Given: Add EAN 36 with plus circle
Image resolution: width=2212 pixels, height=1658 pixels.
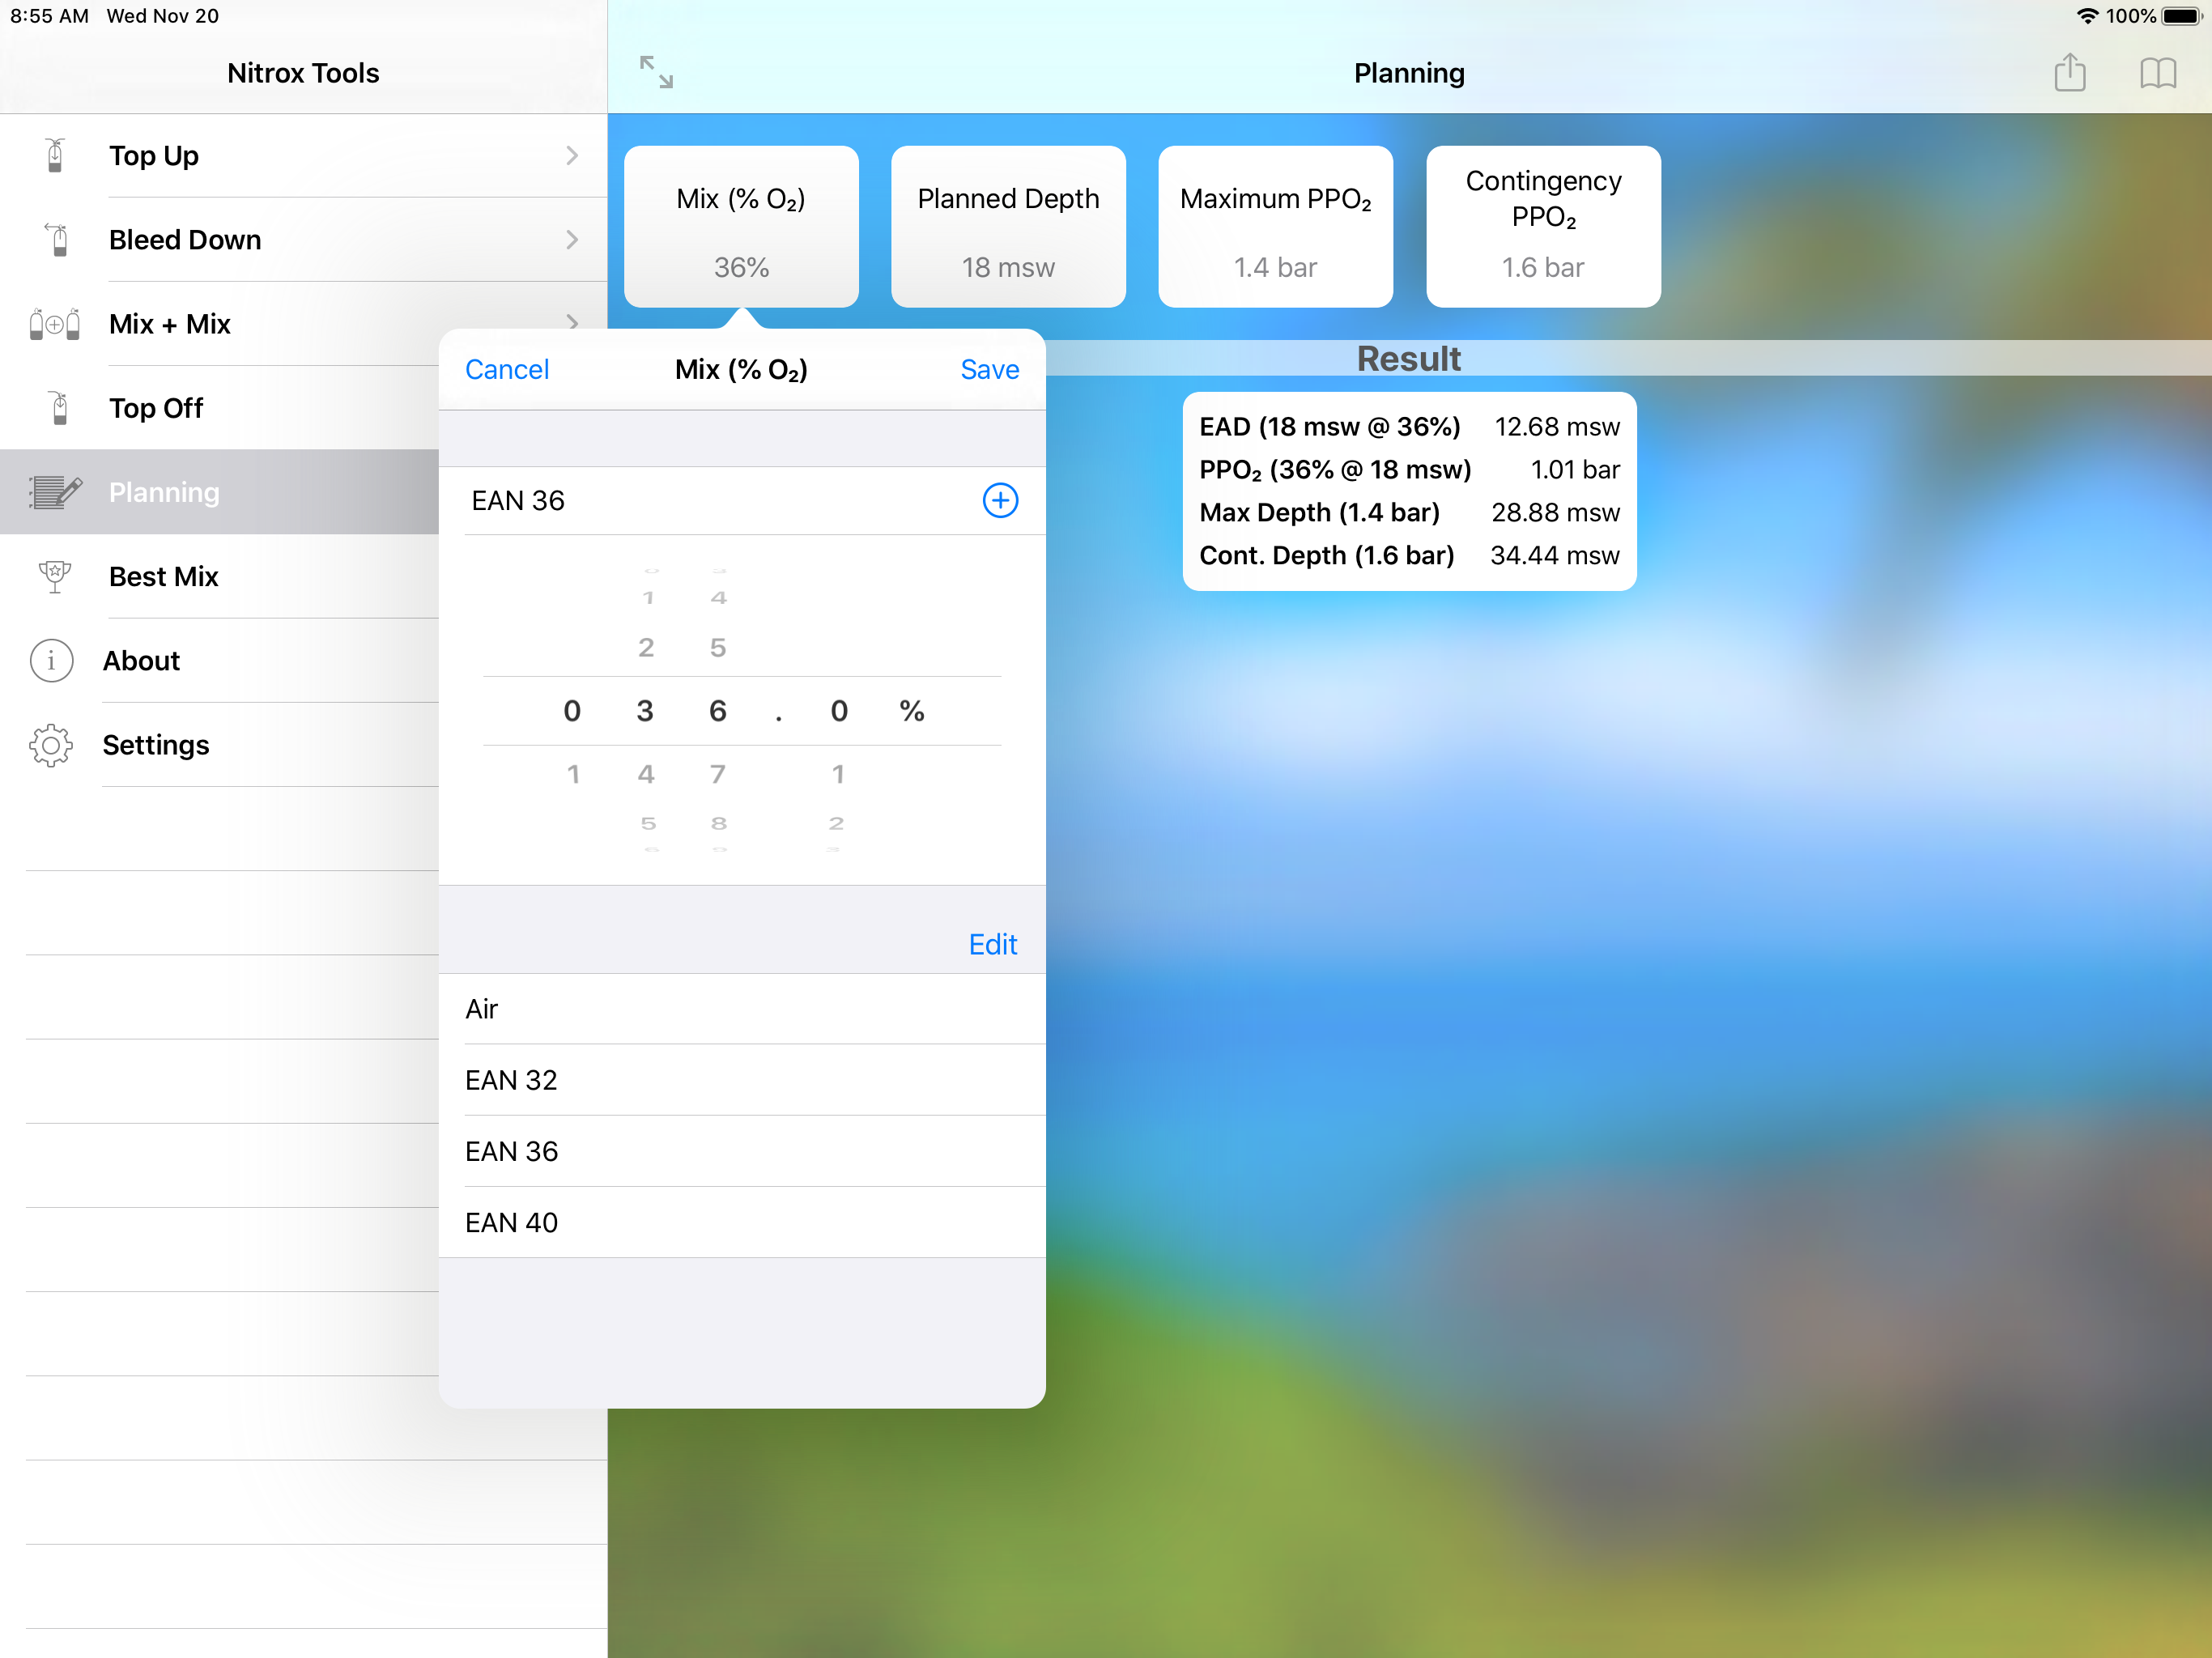Looking at the screenshot, I should point(1000,500).
